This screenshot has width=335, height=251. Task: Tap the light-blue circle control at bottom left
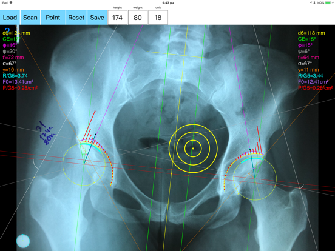click(23, 241)
